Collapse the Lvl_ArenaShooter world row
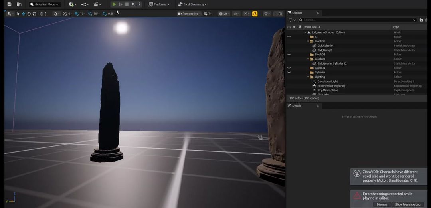The image size is (431, 208). (305, 32)
